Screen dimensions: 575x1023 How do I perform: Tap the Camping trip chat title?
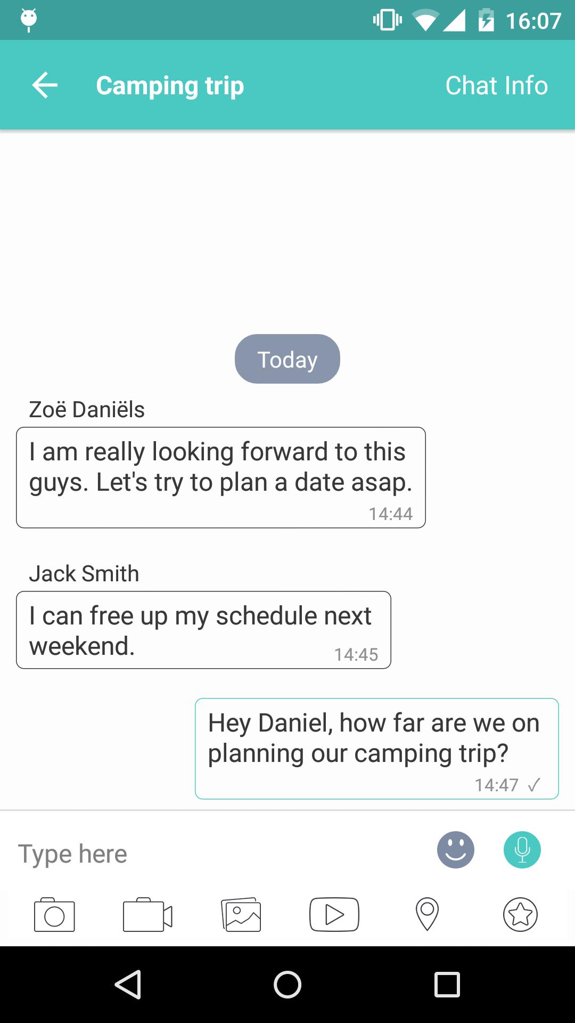tap(170, 85)
